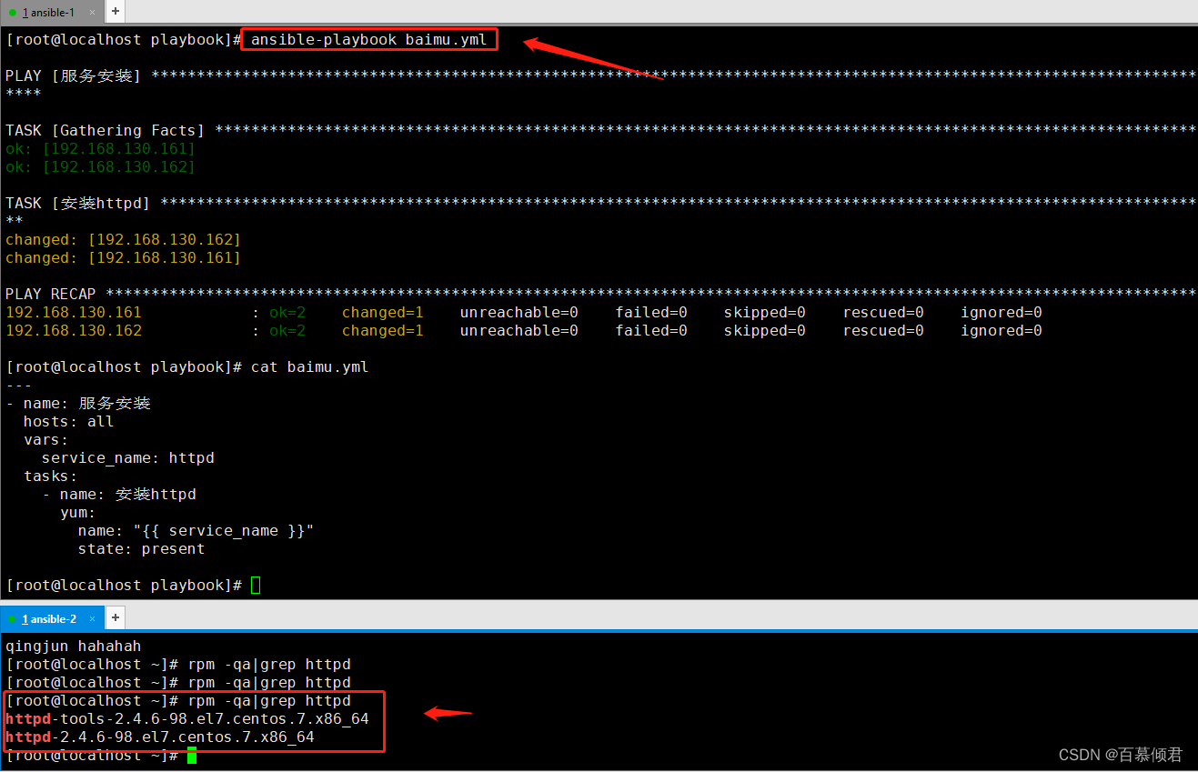
Task: Click the green cursor at the ansible-2 prompt
Action: (x=192, y=756)
